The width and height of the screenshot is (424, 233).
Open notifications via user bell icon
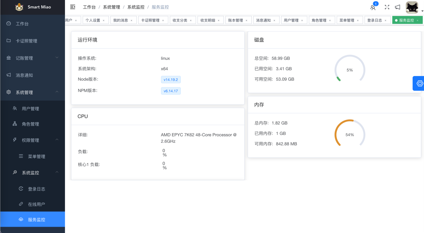[373, 7]
